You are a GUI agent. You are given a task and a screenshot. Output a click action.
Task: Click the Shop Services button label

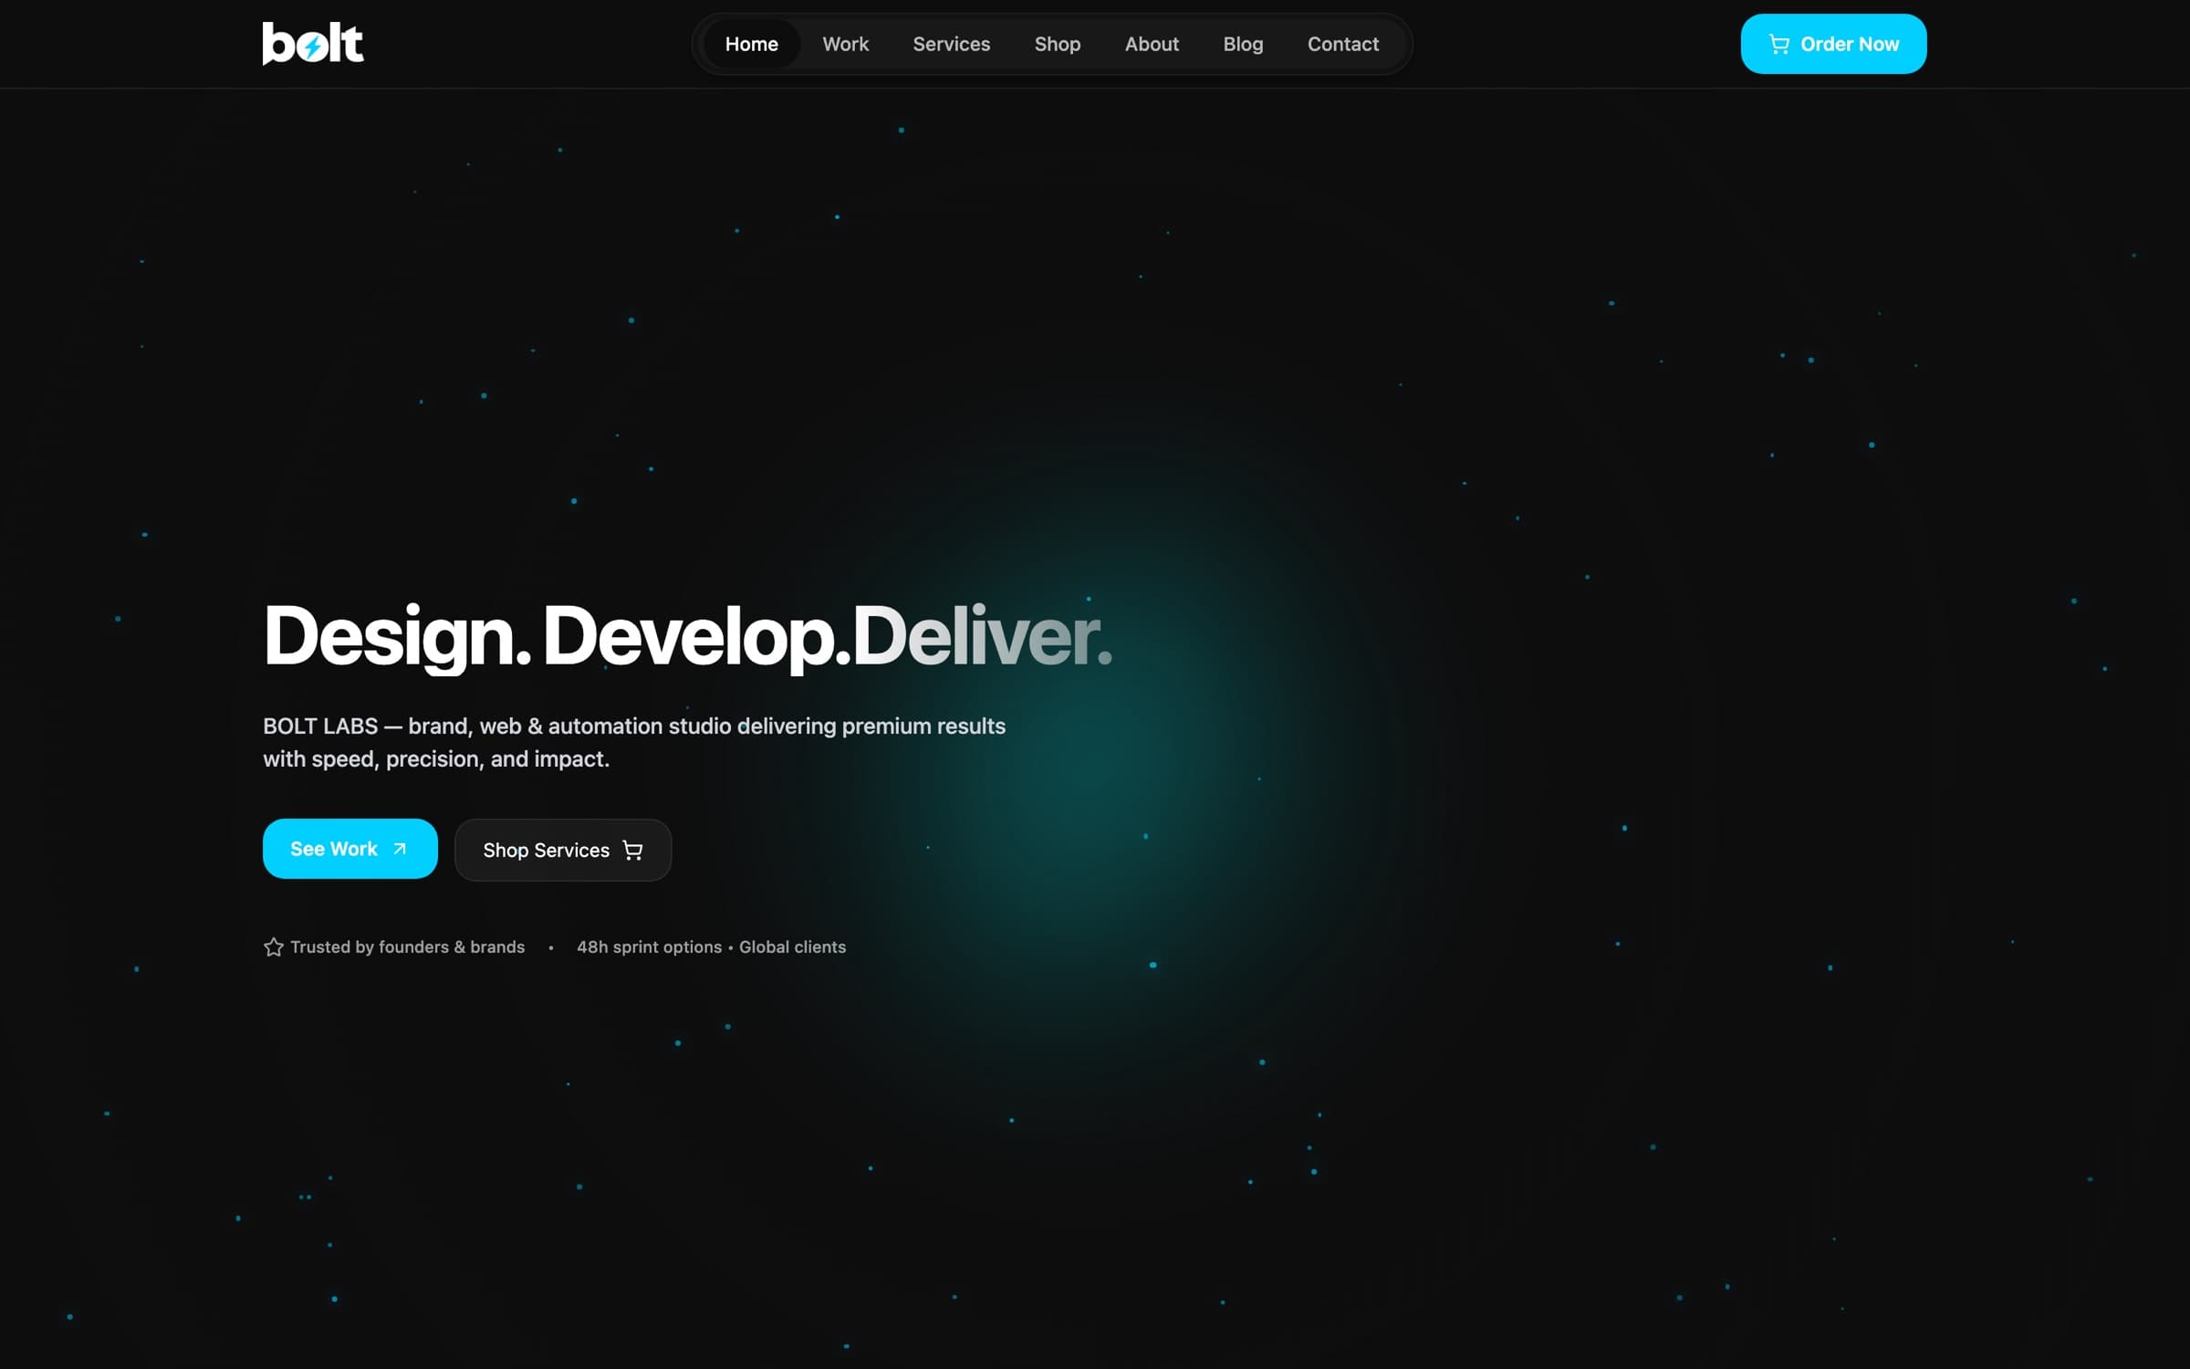pyautogui.click(x=546, y=851)
